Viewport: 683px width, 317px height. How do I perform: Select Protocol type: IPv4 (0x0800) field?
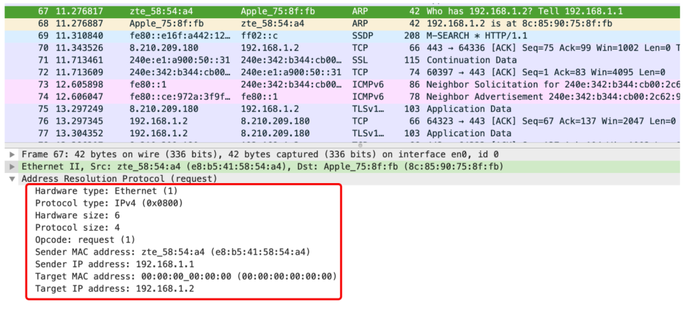(109, 203)
